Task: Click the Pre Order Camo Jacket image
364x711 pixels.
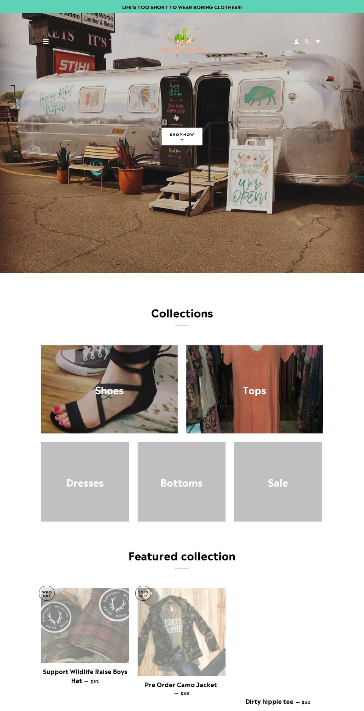Action: [182, 632]
